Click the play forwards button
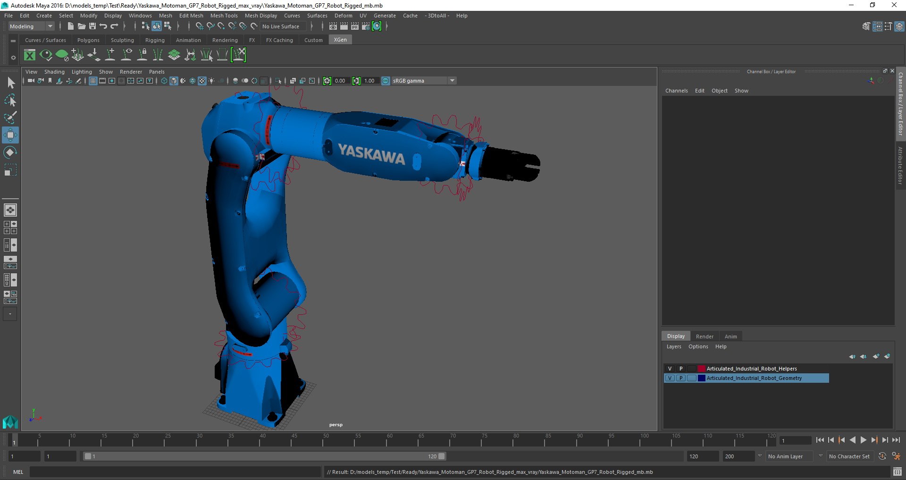Viewport: 906px width, 480px height. 863,440
